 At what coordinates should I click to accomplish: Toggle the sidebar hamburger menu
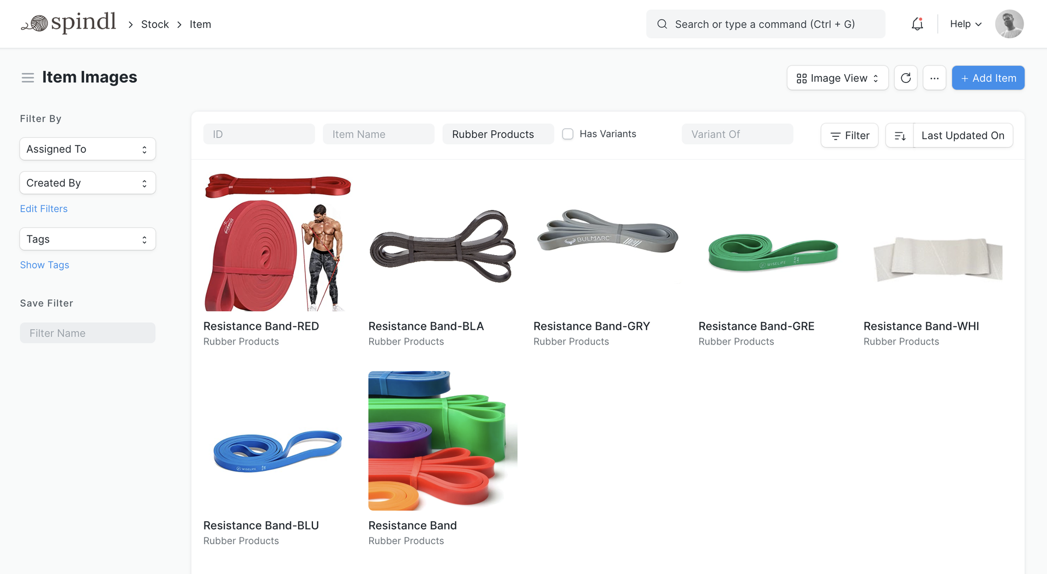pos(28,78)
